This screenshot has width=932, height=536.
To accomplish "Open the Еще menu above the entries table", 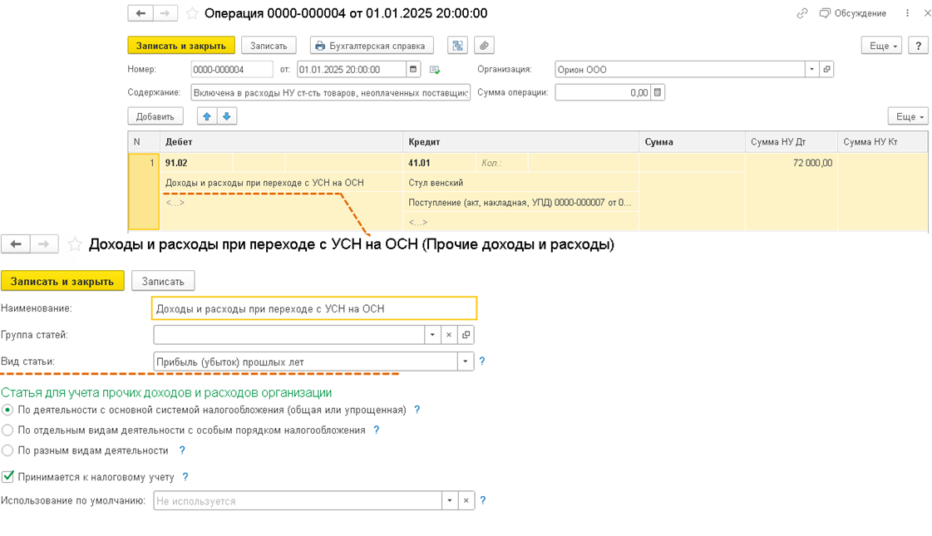I will (x=907, y=116).
